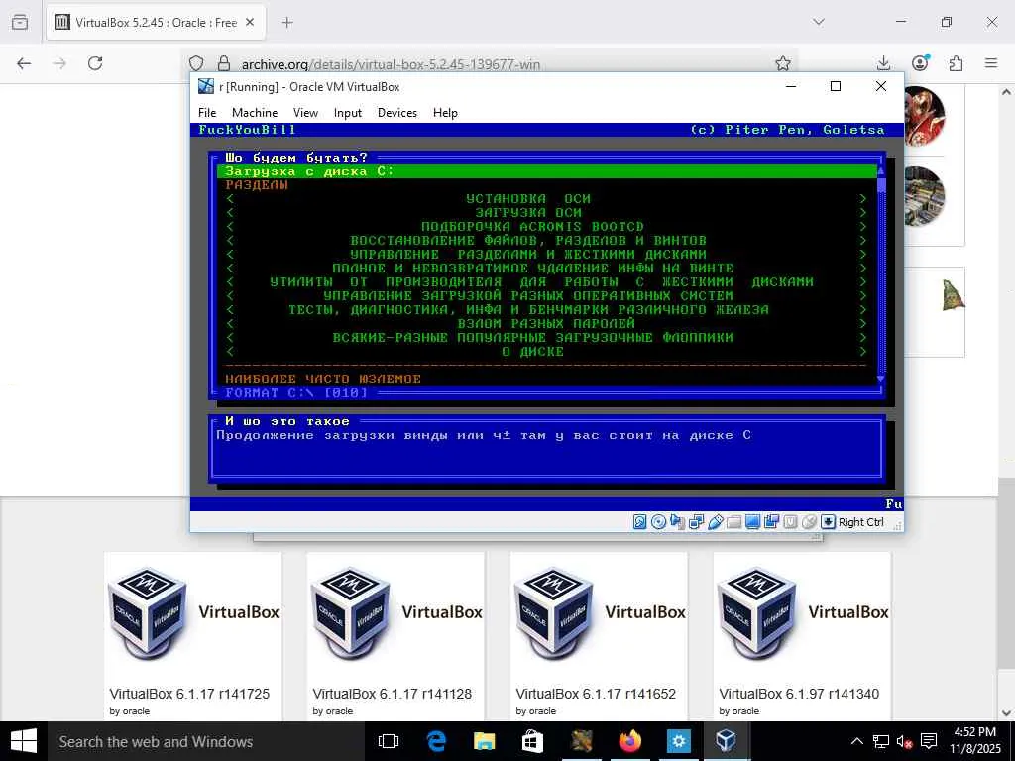This screenshot has height=761, width=1015.
Task: Open Microsoft Edge from the taskbar
Action: coord(436,741)
